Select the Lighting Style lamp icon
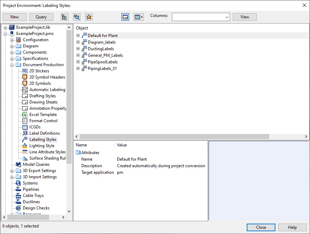 (x=25, y=146)
